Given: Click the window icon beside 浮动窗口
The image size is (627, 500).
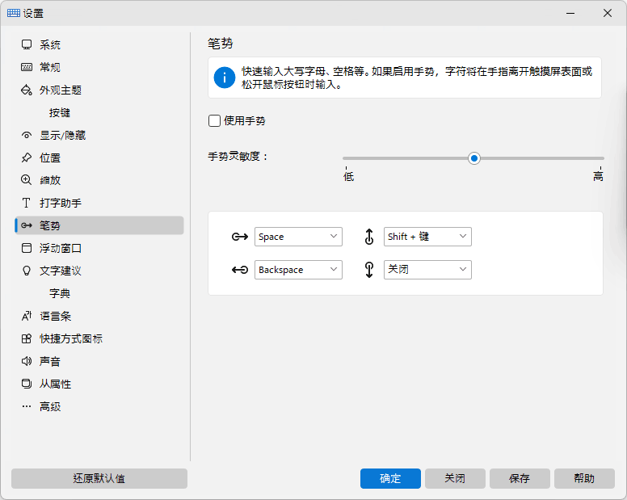Looking at the screenshot, I should [x=27, y=248].
